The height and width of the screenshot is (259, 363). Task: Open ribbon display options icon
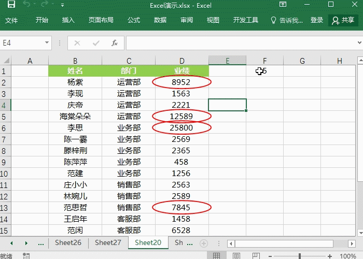(283, 5)
